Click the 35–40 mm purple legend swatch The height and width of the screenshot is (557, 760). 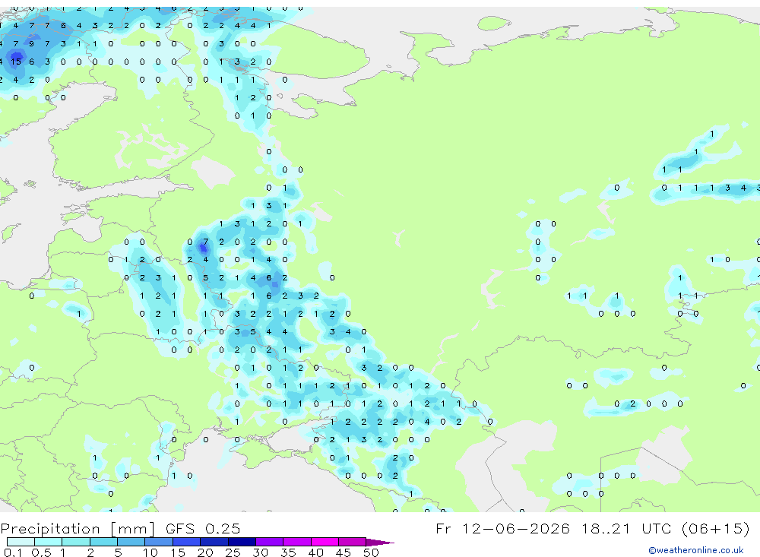[x=296, y=542]
